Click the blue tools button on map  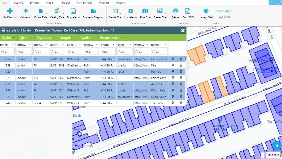click(x=277, y=146)
